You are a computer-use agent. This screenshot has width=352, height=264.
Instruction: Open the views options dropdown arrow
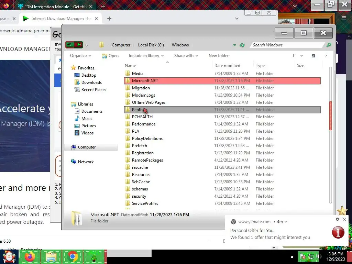click(301, 56)
